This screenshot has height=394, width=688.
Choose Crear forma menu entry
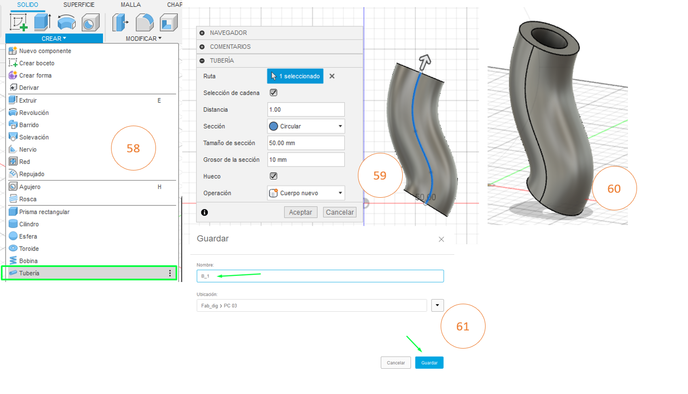point(35,75)
